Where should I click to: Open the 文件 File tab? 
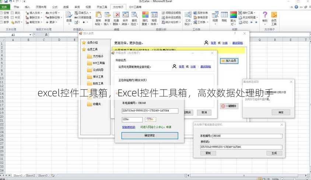click(x=5, y=7)
